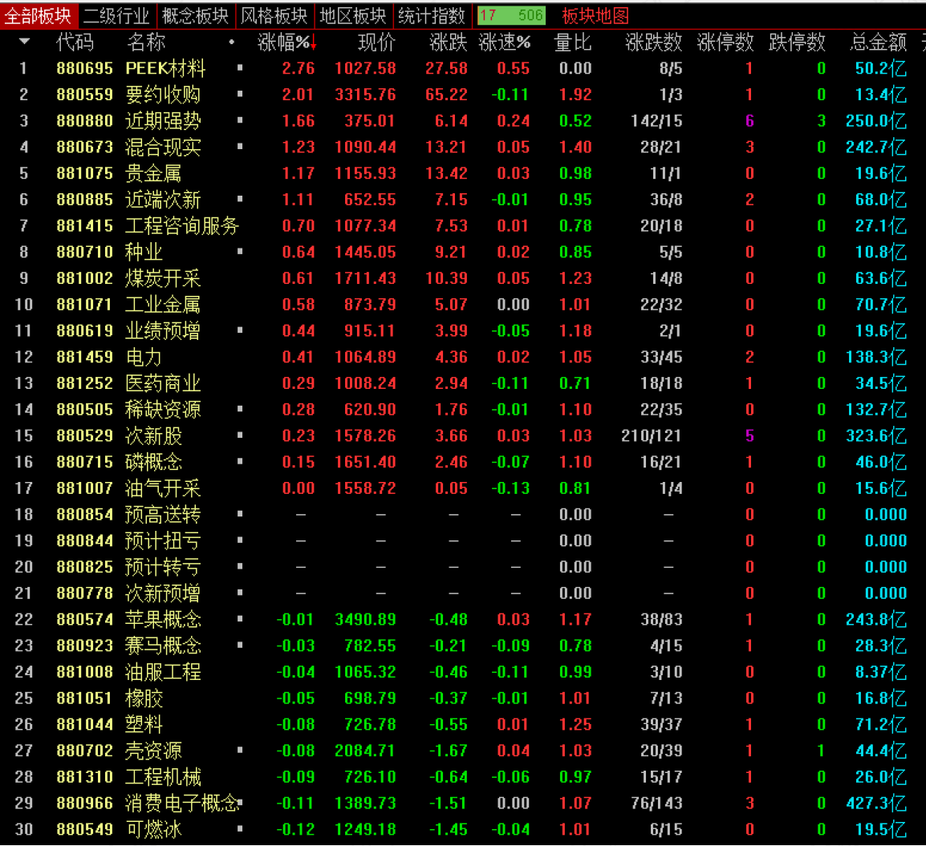Sort by 涨幅% column header
Viewport: 926px width, 846px height.
tap(287, 43)
